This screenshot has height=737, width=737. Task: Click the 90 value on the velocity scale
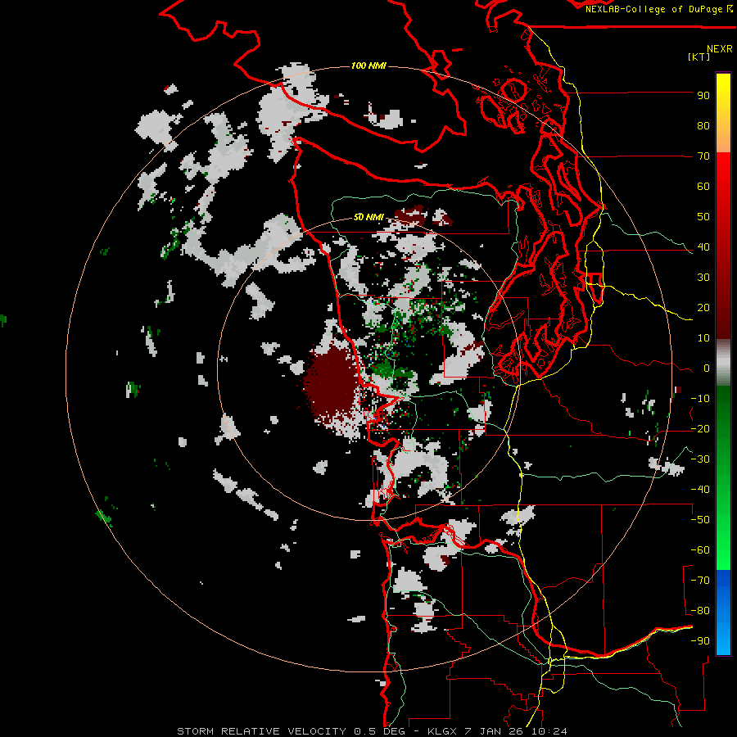pyautogui.click(x=703, y=96)
